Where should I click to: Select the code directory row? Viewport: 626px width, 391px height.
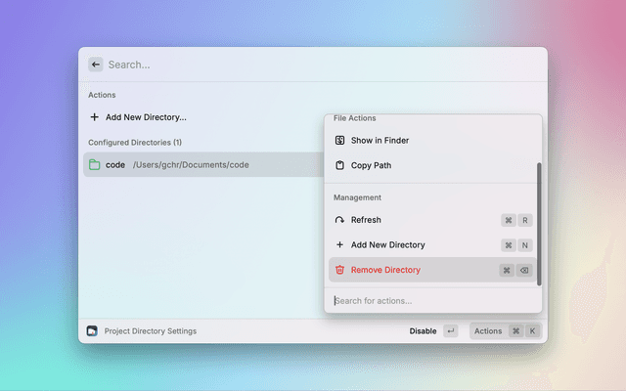pos(196,165)
